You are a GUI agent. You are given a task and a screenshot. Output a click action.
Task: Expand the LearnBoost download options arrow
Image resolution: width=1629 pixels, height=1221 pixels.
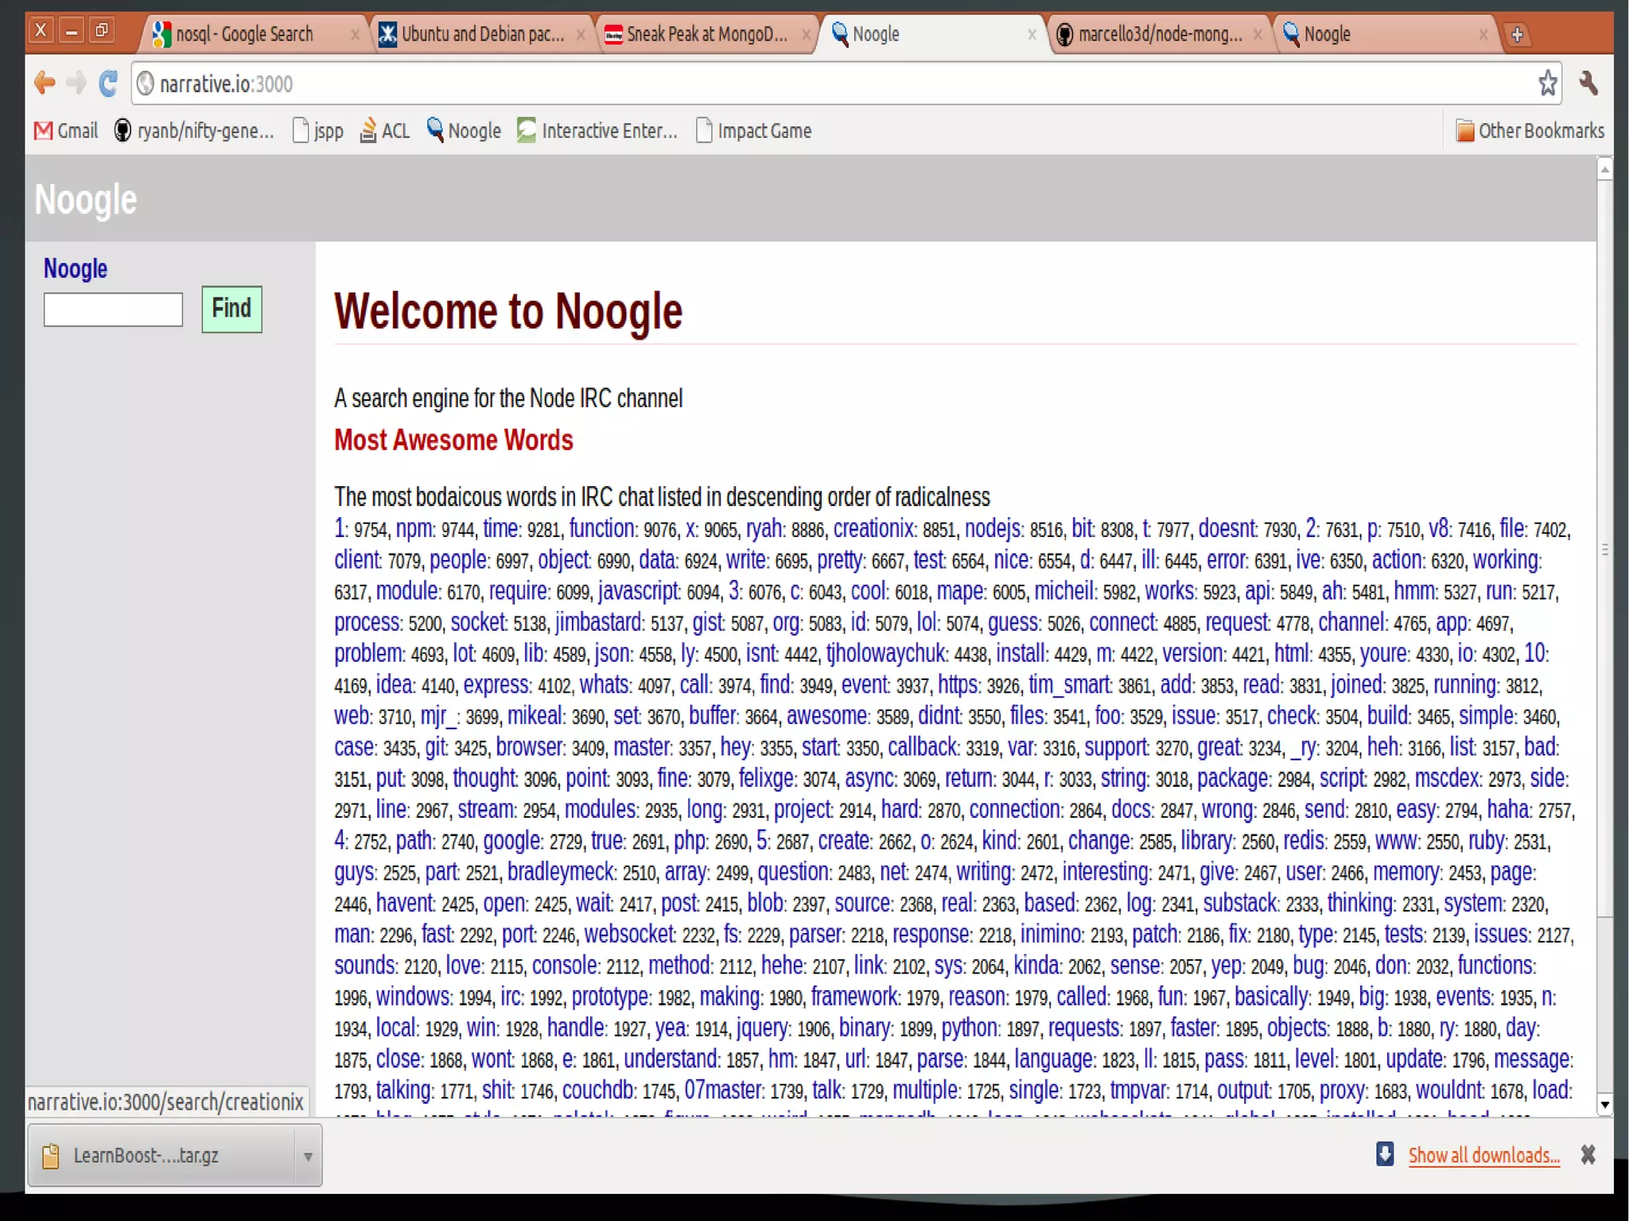click(x=308, y=1155)
